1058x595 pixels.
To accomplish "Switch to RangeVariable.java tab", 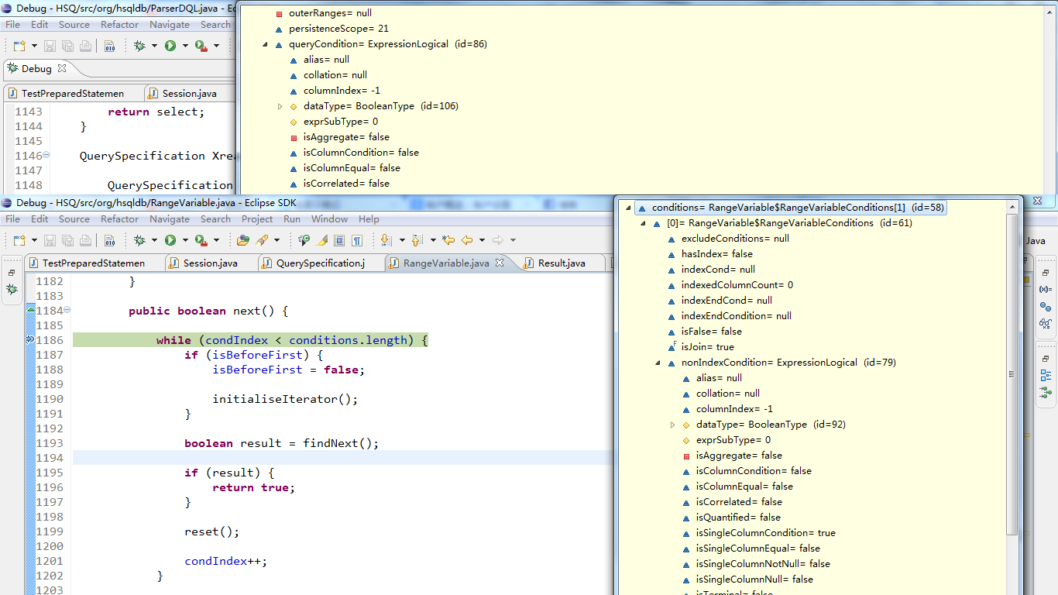I will (446, 263).
